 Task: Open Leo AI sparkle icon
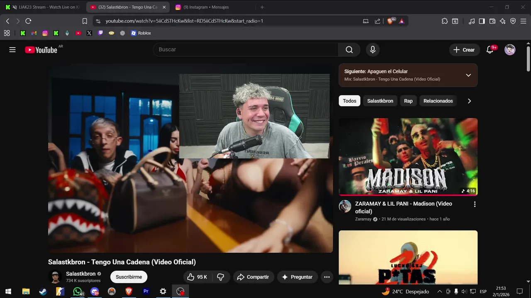tap(503, 21)
